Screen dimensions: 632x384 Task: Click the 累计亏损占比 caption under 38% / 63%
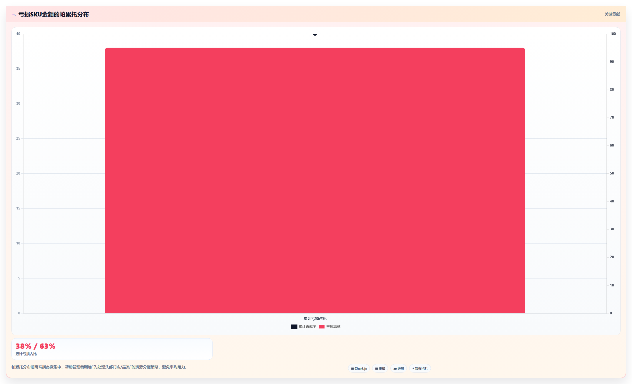[x=26, y=354]
